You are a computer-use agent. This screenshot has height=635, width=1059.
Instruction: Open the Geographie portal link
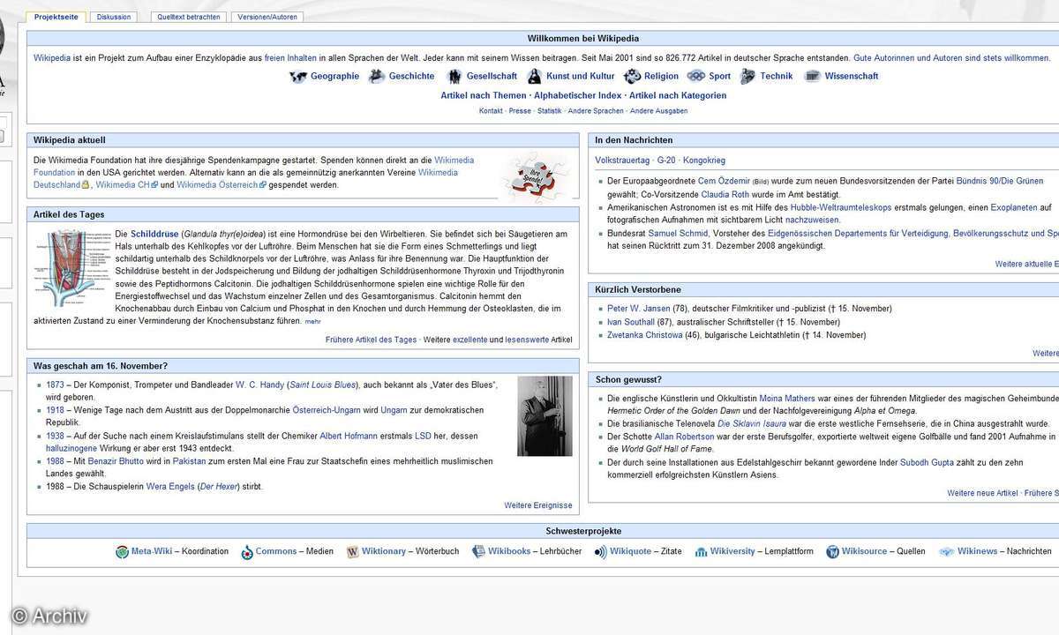(334, 76)
